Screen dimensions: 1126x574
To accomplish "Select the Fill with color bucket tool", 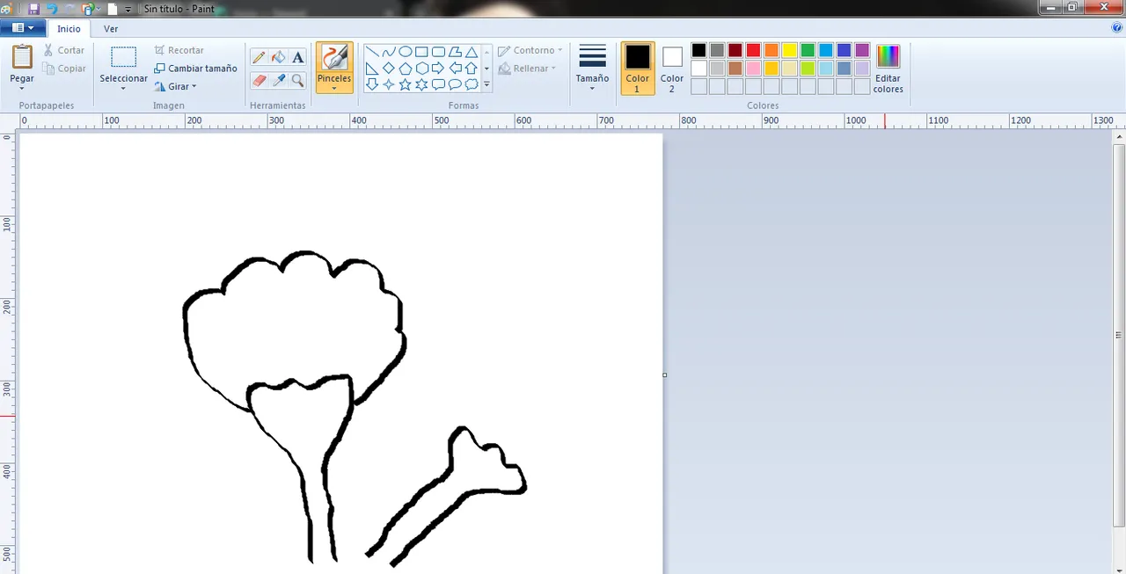I will [x=278, y=57].
